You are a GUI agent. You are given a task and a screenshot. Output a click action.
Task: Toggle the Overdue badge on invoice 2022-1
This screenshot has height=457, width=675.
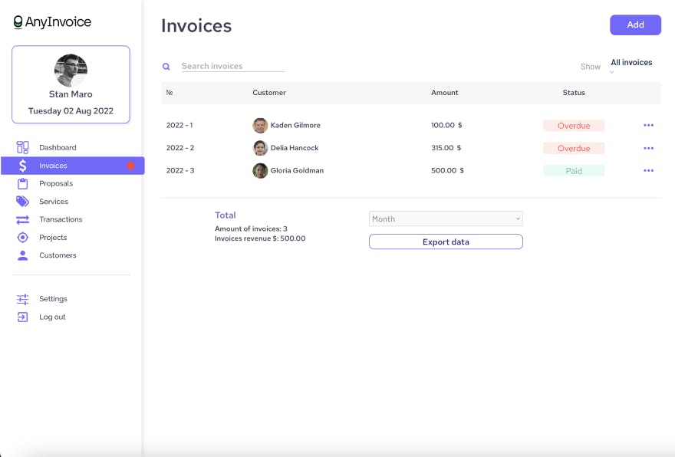click(574, 125)
